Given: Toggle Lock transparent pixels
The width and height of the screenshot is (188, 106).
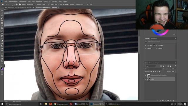Looking at the screenshot, I should 151,72.
